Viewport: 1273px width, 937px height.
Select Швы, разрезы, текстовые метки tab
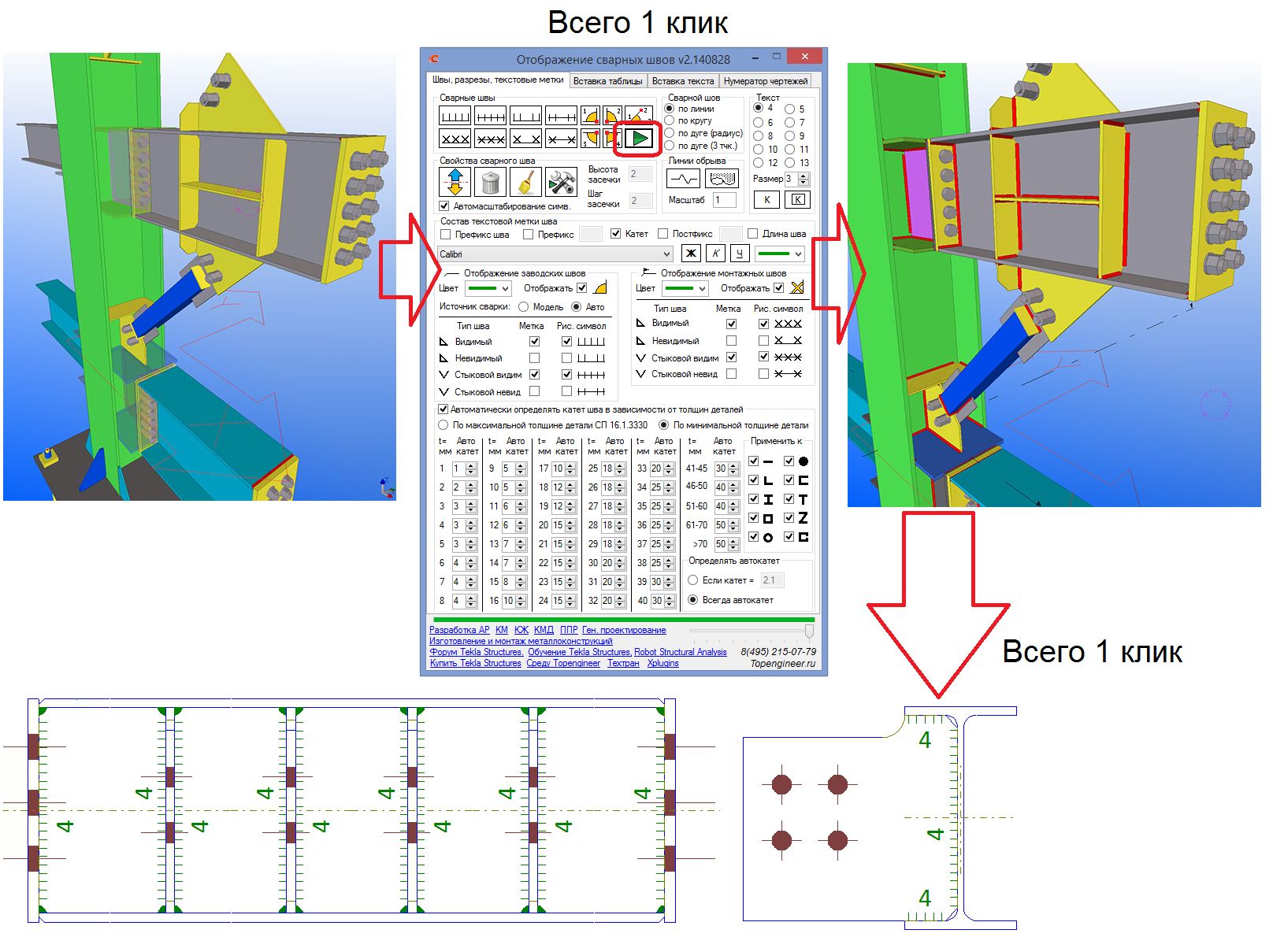(x=498, y=80)
